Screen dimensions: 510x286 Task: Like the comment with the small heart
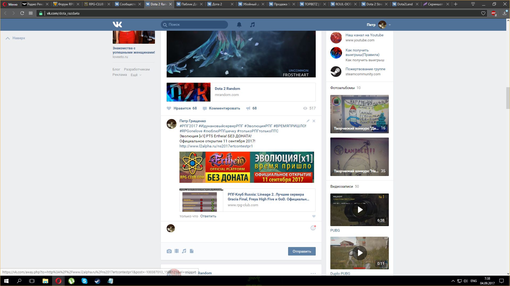coord(314,216)
